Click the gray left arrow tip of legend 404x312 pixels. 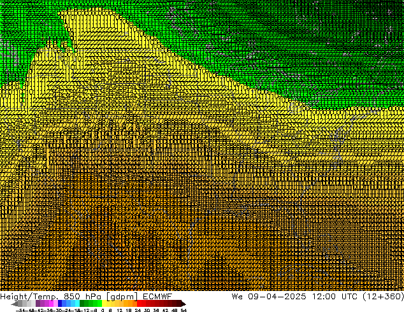(14, 304)
